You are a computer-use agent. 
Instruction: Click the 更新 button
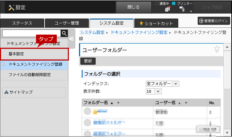coord(88,61)
